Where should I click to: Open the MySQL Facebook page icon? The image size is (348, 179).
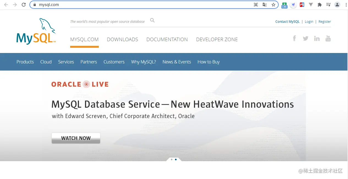pyautogui.click(x=294, y=38)
